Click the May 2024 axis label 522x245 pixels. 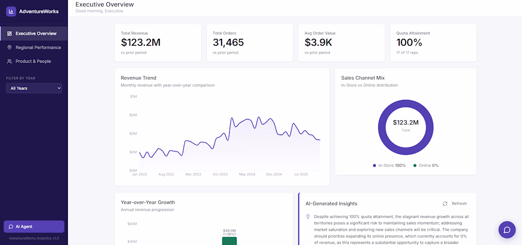(x=247, y=174)
